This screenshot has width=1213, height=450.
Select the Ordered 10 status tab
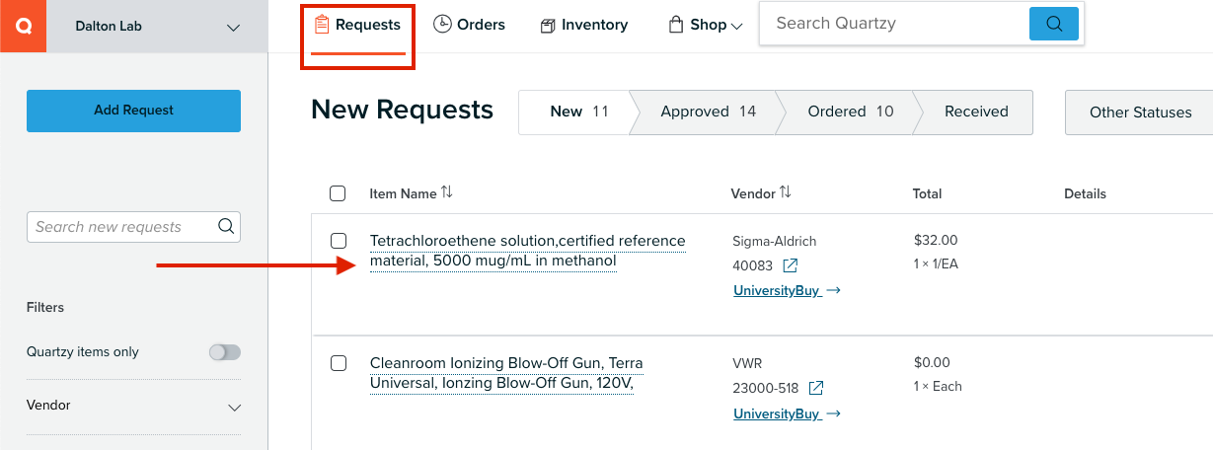pos(850,112)
